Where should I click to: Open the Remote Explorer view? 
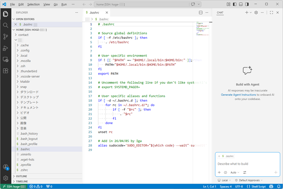[6, 59]
